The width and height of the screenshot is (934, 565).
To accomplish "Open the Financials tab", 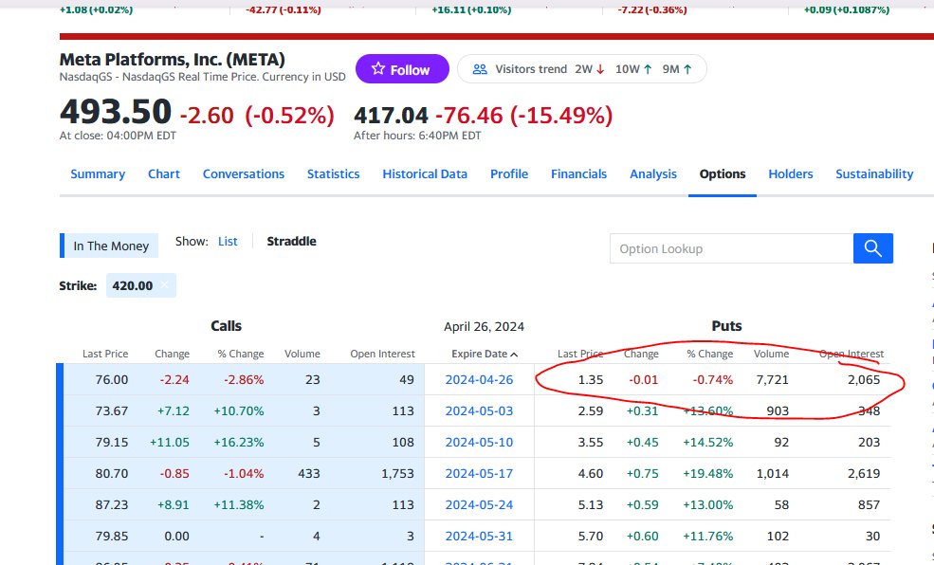I will tap(579, 173).
